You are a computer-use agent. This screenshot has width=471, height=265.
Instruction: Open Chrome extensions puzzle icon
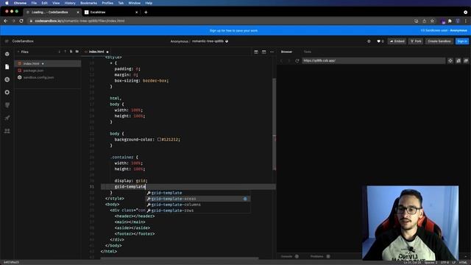(x=450, y=21)
